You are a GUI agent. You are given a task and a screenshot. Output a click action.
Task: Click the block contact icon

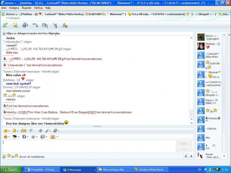coord(65,25)
